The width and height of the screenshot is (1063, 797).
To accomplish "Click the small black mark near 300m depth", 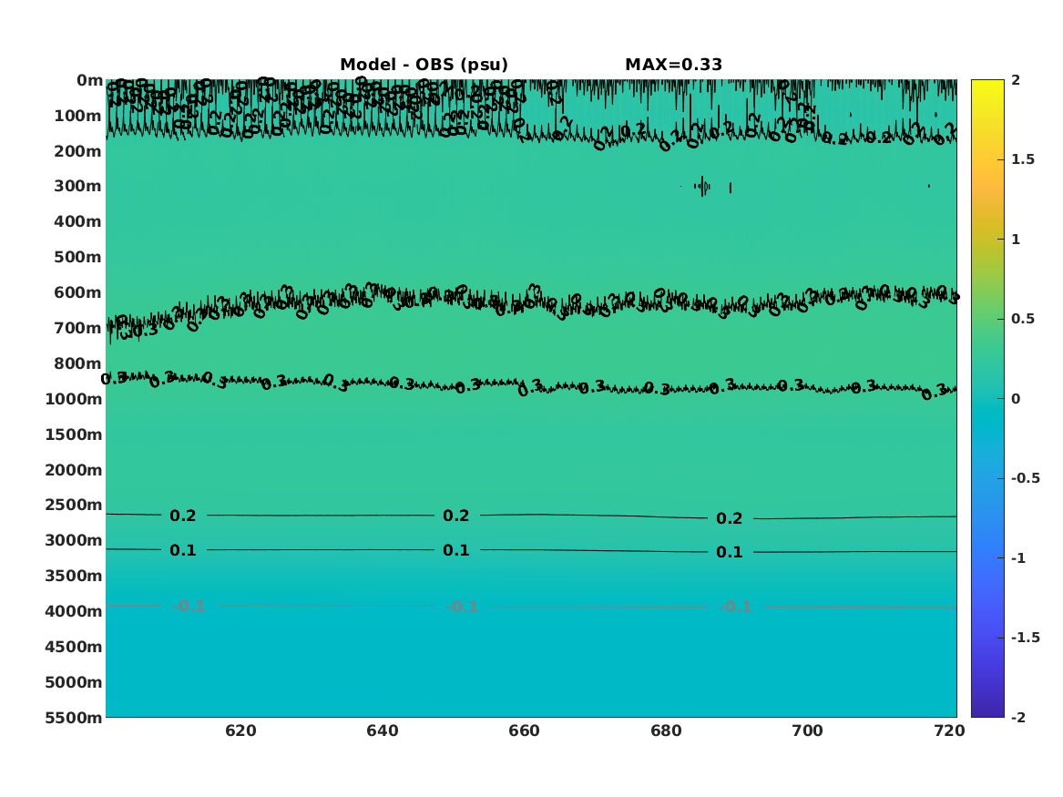I will click(x=703, y=186).
